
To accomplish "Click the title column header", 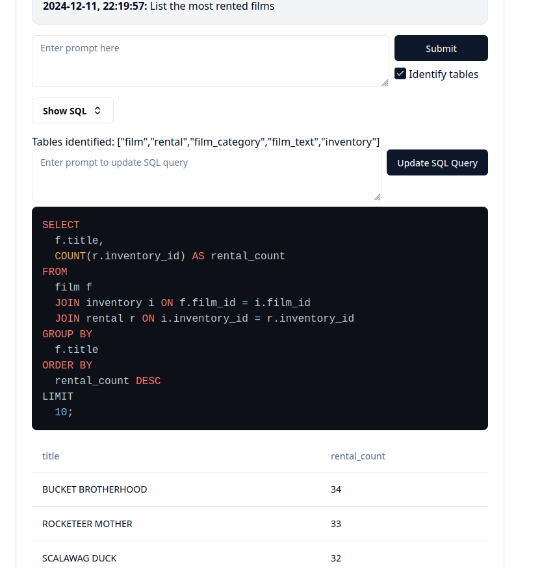I will pyautogui.click(x=51, y=456).
